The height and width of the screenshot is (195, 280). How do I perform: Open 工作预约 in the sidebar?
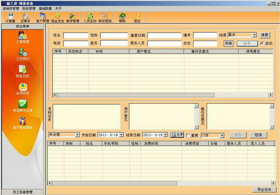[22, 54]
